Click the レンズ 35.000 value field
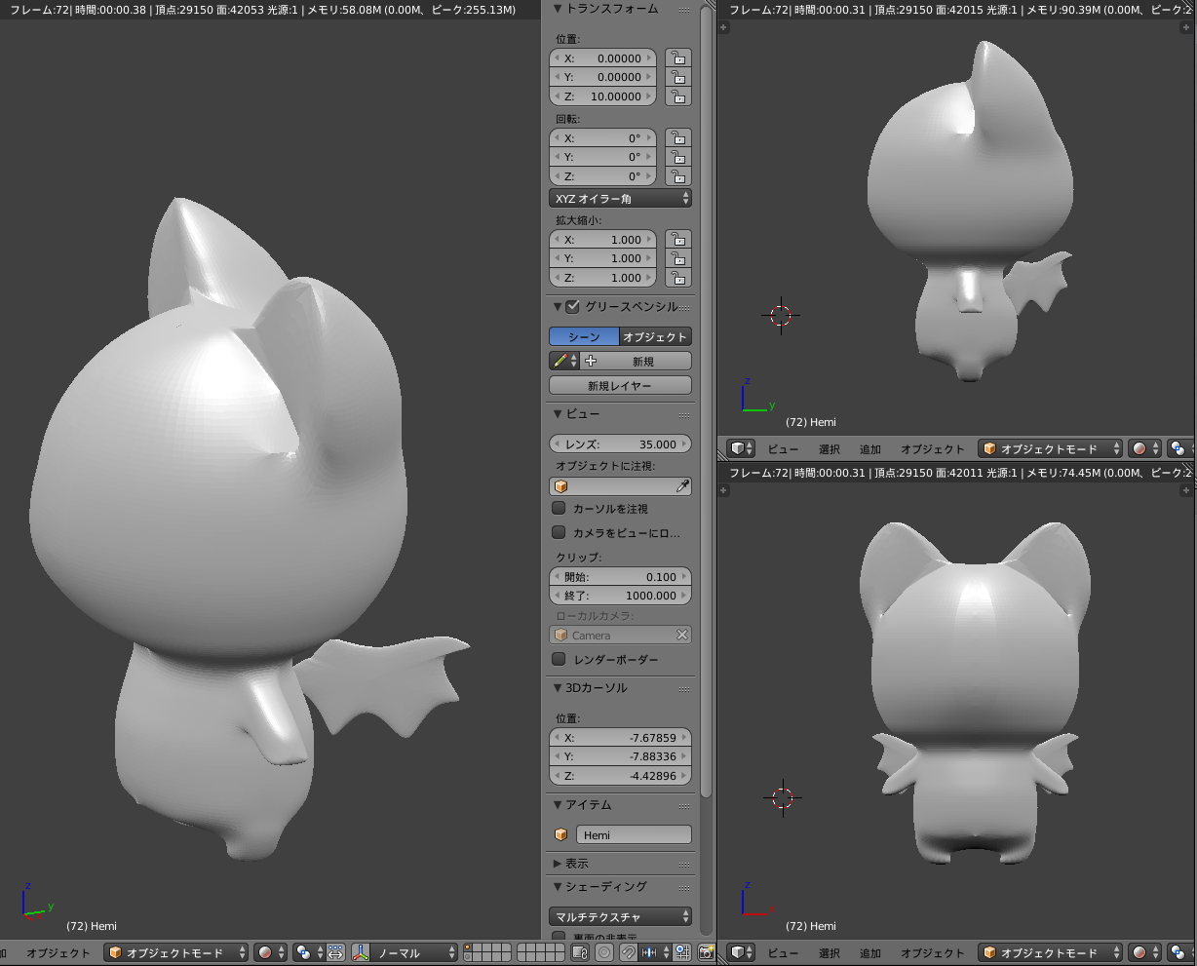 [x=620, y=444]
